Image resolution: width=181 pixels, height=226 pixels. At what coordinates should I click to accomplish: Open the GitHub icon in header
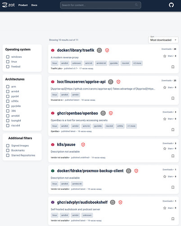click(171, 5)
